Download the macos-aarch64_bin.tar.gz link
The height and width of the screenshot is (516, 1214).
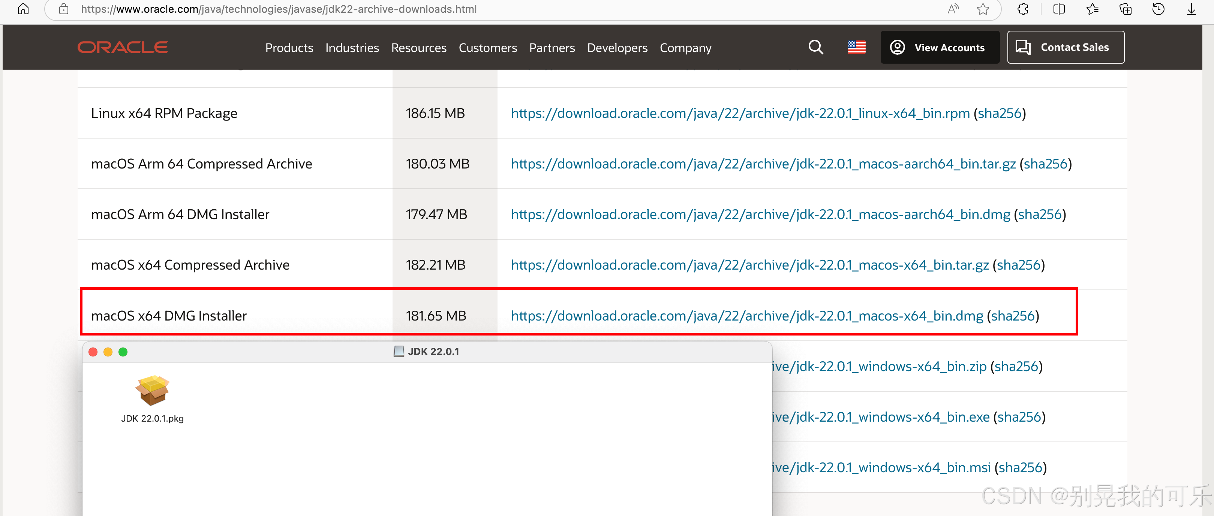coord(763,163)
